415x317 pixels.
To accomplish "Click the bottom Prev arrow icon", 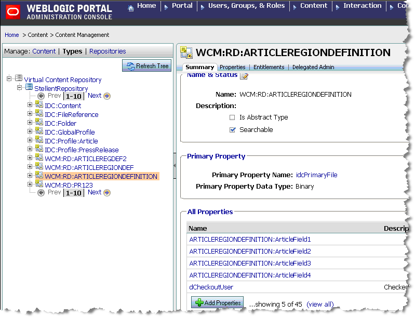I will click(41, 192).
